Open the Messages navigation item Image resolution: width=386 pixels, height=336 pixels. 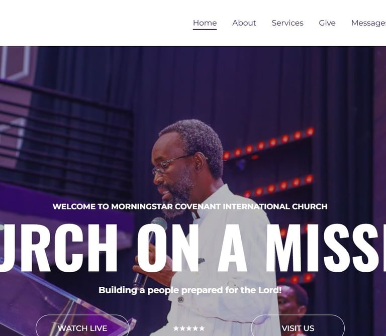click(x=368, y=23)
